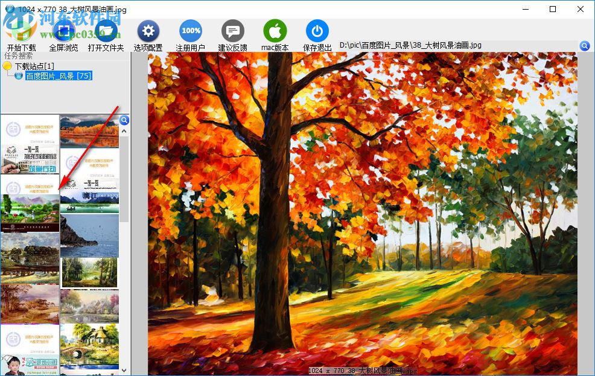Click the thumbnail list scroll down arrow

[124, 370]
